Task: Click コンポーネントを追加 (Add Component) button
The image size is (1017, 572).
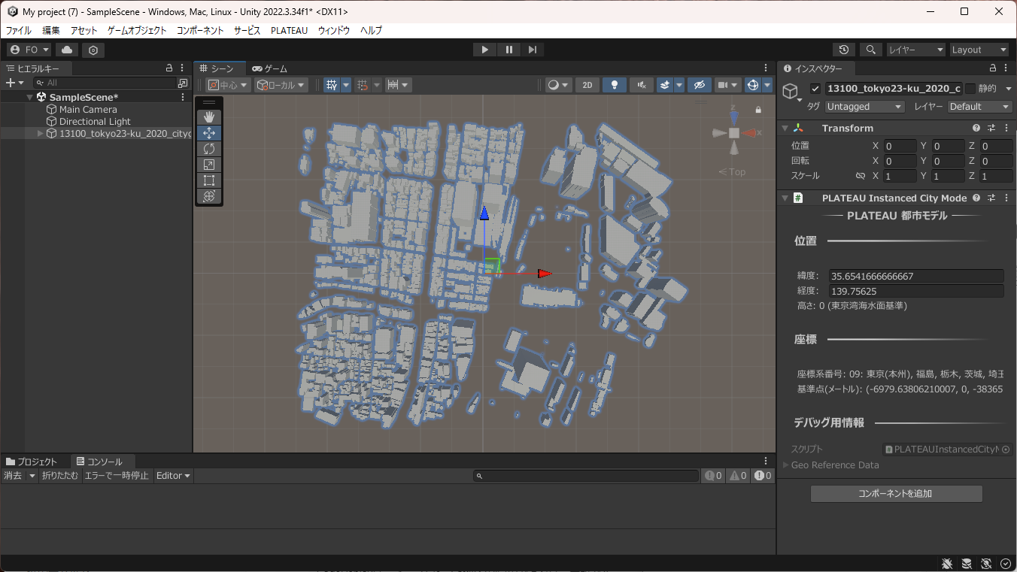Action: point(896,494)
